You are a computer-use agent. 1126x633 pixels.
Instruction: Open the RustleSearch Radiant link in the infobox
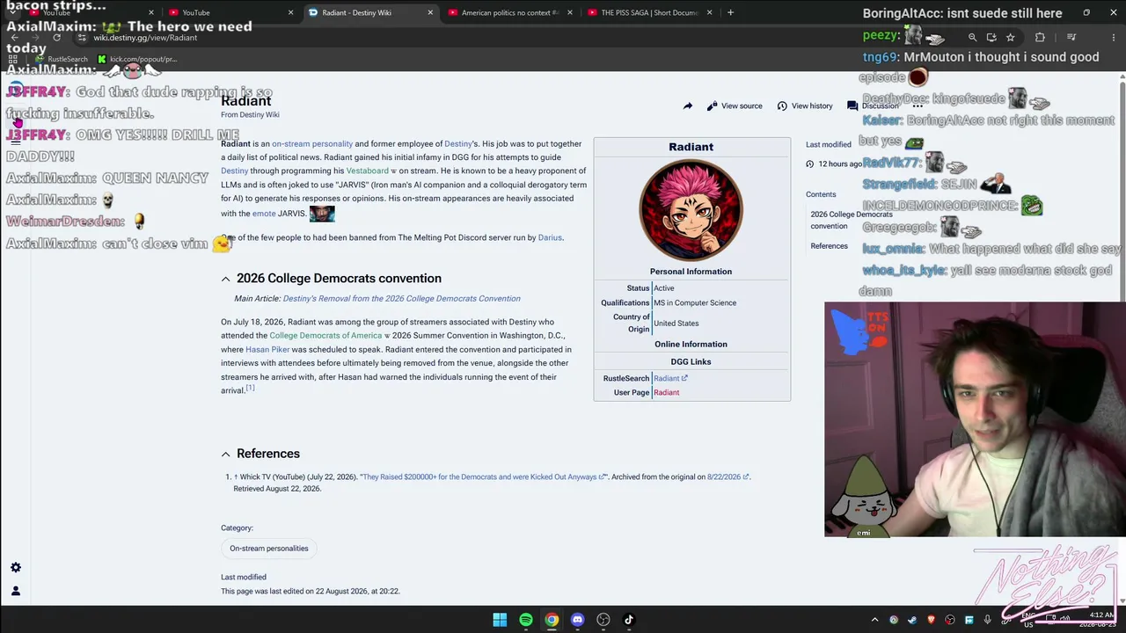(x=669, y=379)
